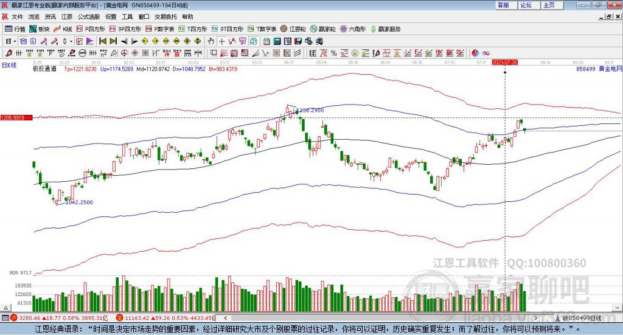The width and height of the screenshot is (623, 335).
Task: Expand the dropdown arrow beside the candlestick-style icon
Action: click(x=71, y=41)
